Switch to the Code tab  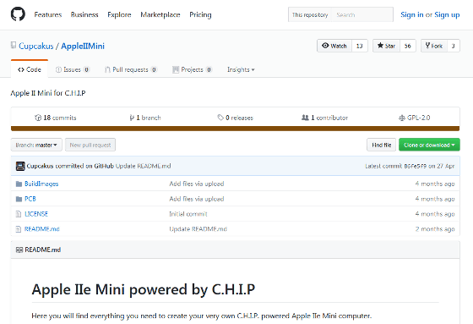[30, 69]
